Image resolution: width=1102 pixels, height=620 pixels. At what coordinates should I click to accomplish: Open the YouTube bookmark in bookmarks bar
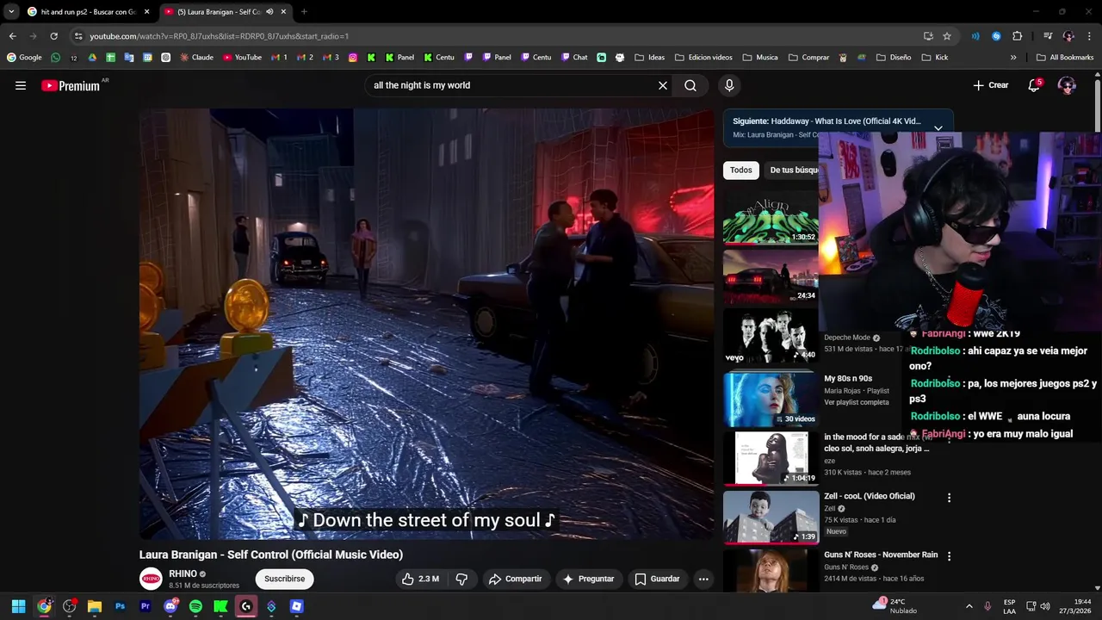click(x=242, y=58)
